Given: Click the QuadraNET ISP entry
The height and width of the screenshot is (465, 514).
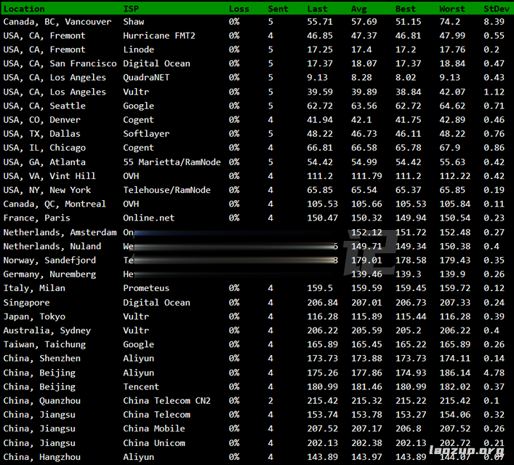Looking at the screenshot, I should coord(146,78).
